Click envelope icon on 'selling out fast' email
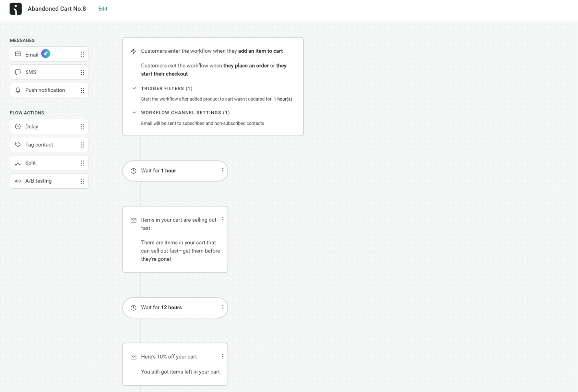Image resolution: width=578 pixels, height=392 pixels. pos(134,220)
